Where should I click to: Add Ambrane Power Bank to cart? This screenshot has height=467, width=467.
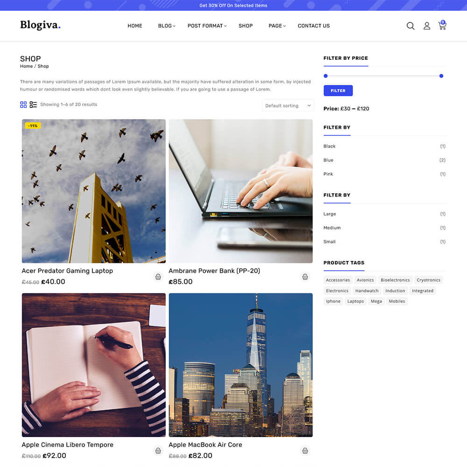coord(305,276)
